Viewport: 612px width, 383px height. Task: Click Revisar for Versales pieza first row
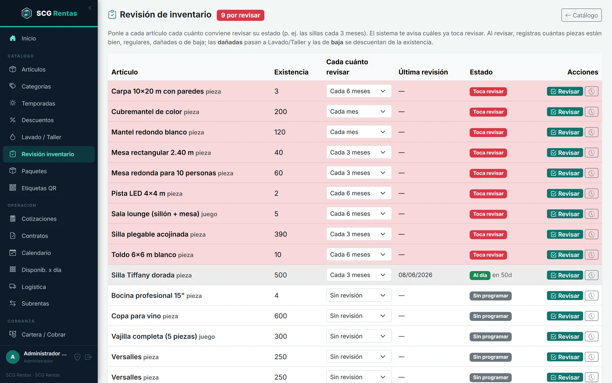tap(565, 357)
